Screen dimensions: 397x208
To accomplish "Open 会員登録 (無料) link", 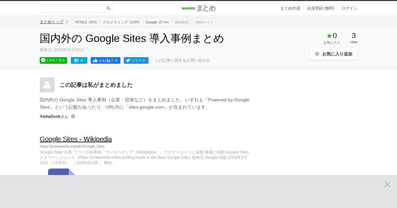I will click(321, 8).
